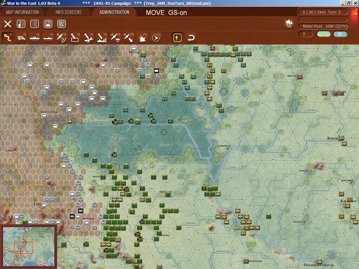Image resolution: width=359 pixels, height=269 pixels.
Task: Click the MOVE GS-on mode status text
Action: click(x=166, y=13)
